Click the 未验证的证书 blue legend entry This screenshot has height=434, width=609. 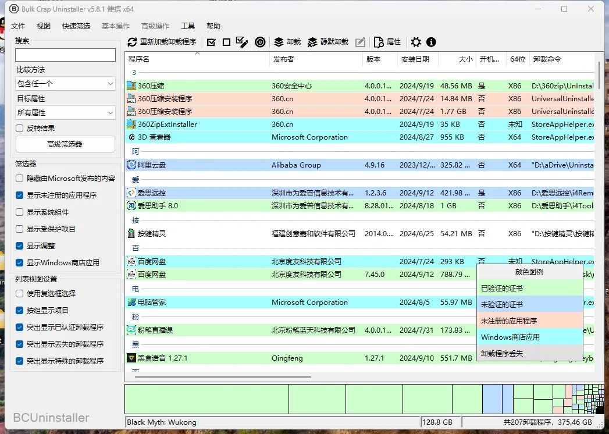530,305
